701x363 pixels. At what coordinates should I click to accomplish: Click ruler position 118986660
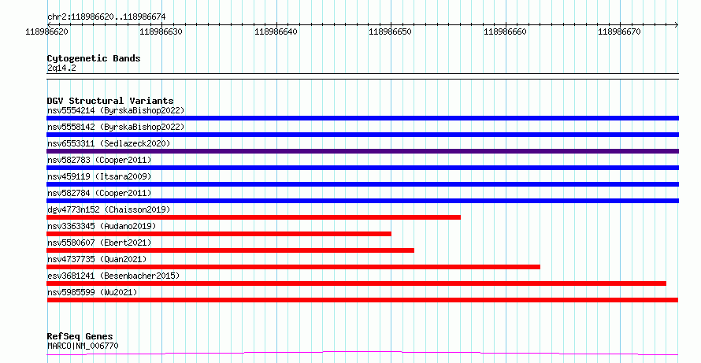tap(505, 31)
